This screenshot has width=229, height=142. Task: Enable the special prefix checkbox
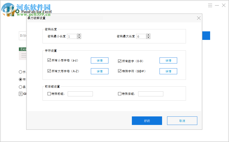tap(49, 94)
